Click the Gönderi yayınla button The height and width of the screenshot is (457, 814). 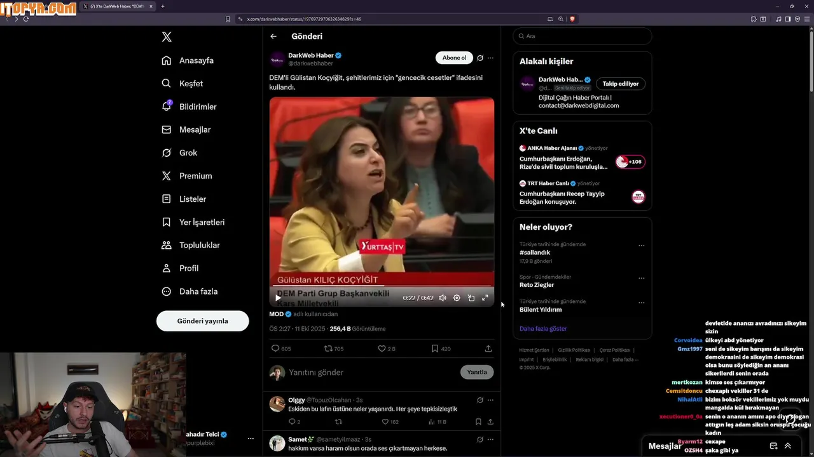202,321
